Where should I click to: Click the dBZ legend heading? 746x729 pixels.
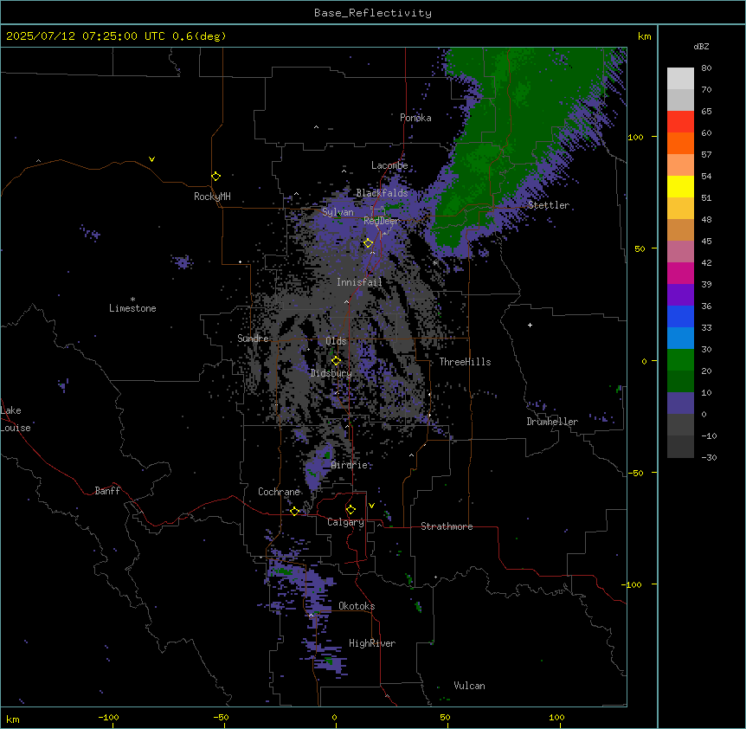click(701, 46)
